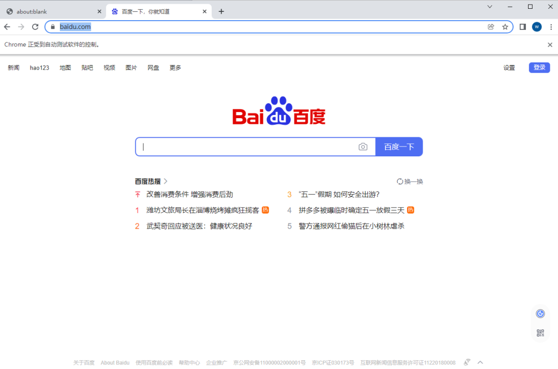This screenshot has width=558, height=369.
Task: Maximize the Chrome window
Action: 530,6
